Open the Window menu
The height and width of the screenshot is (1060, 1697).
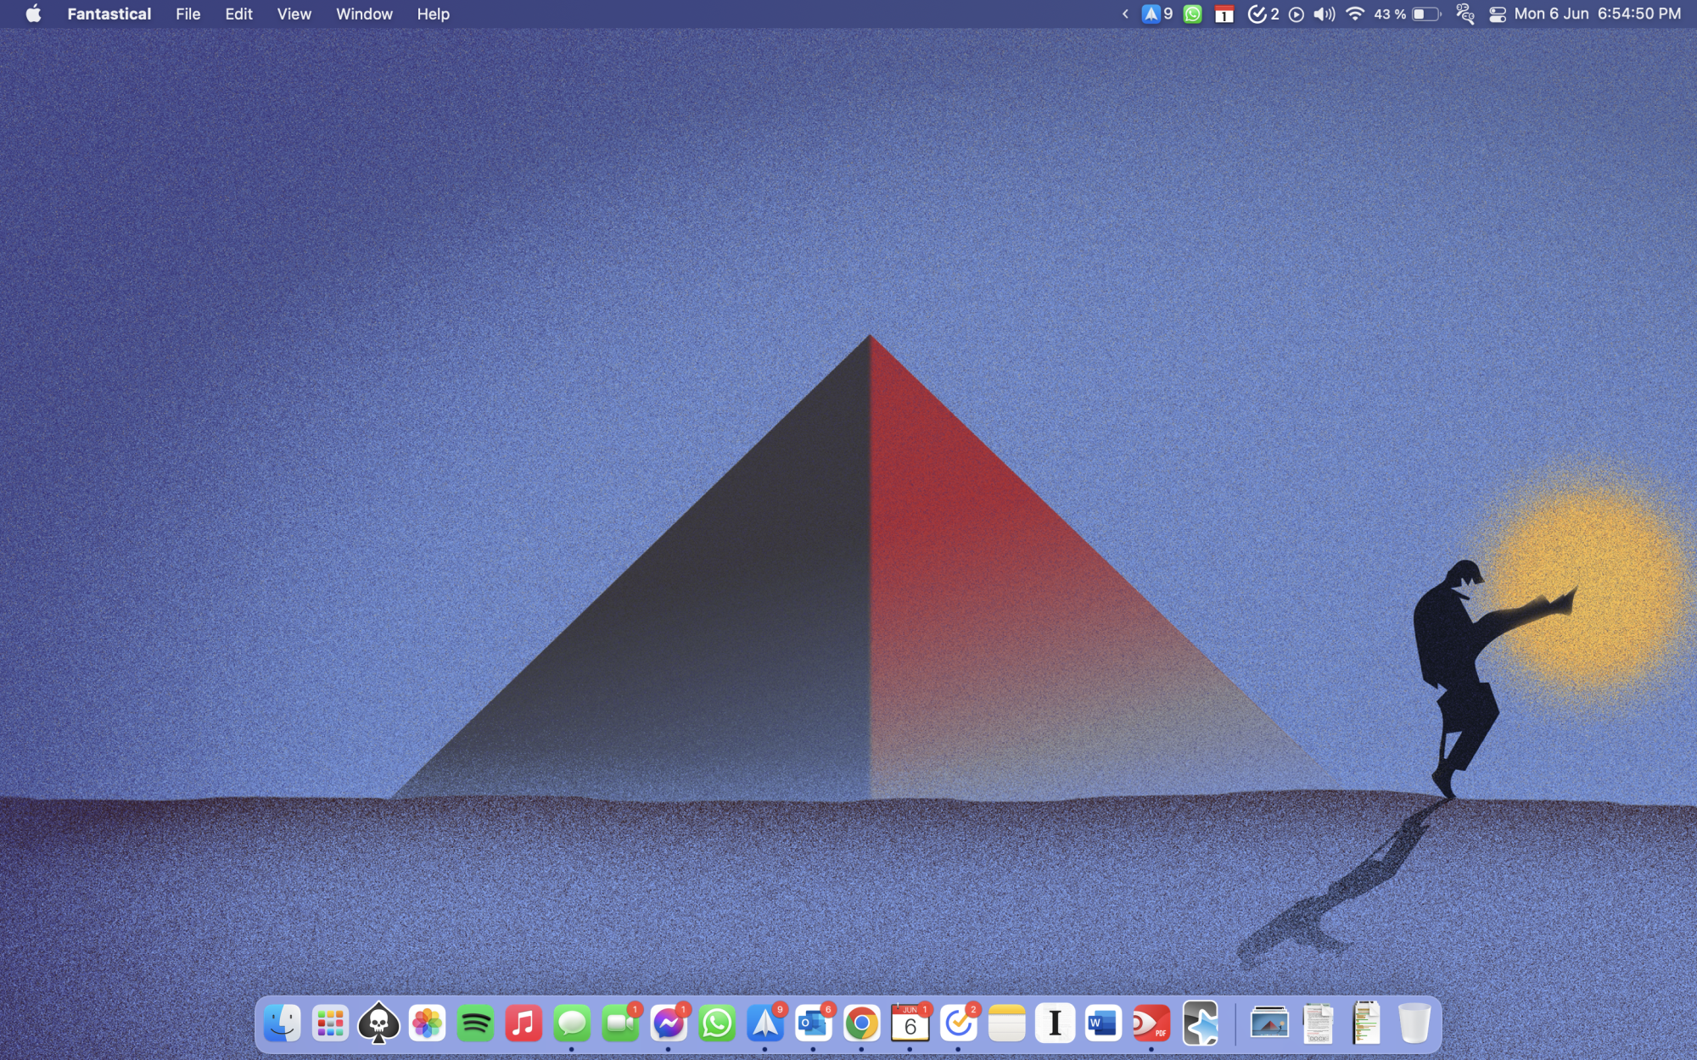click(364, 14)
